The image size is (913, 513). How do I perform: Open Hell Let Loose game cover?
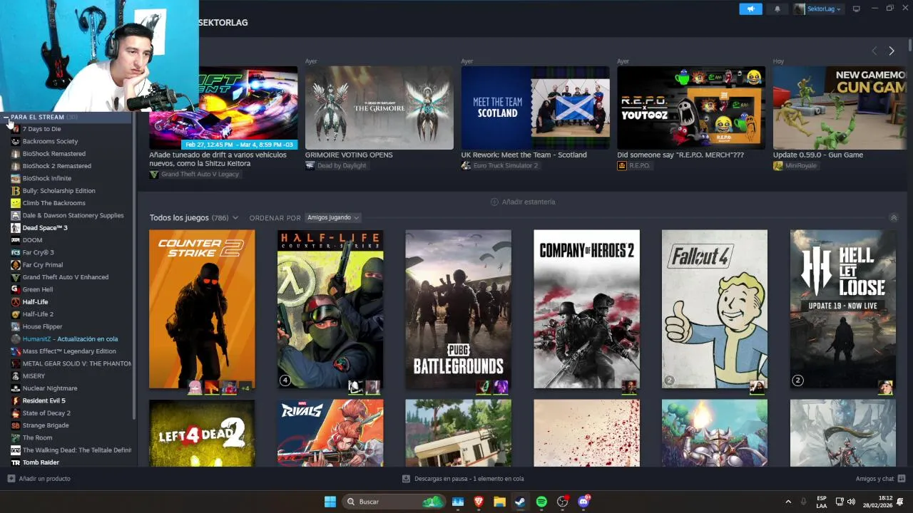(x=843, y=309)
